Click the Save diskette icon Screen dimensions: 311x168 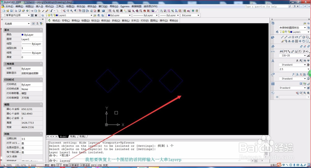tap(11, 11)
